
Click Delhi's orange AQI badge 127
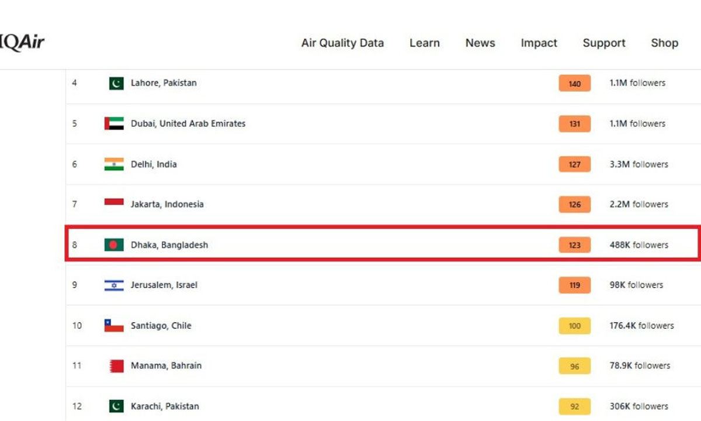[574, 164]
